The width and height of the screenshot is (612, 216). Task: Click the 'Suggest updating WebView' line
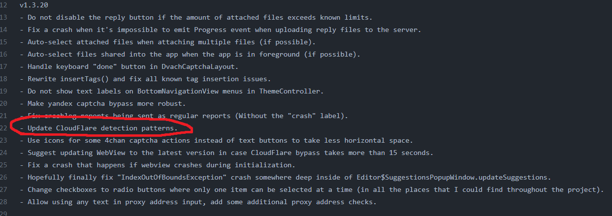tap(226, 153)
